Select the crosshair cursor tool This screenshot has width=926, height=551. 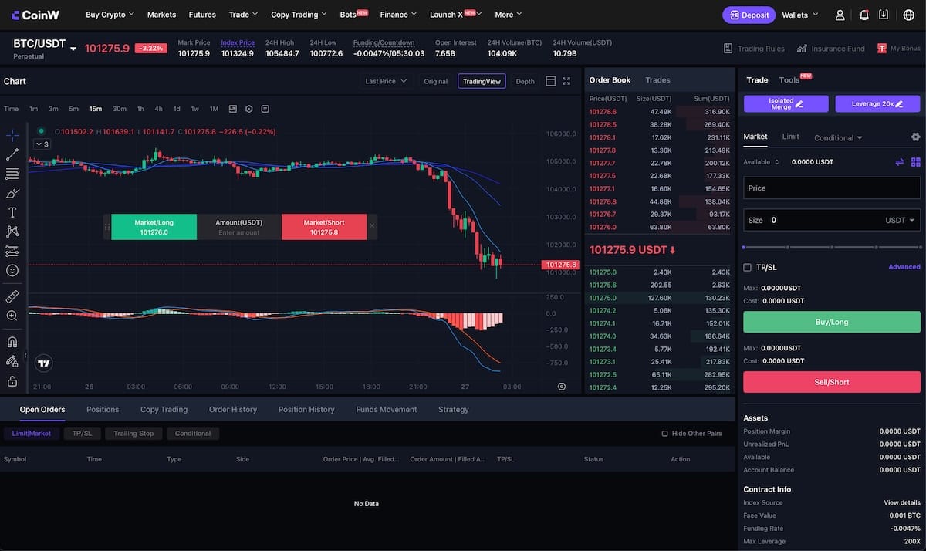pyautogui.click(x=12, y=135)
